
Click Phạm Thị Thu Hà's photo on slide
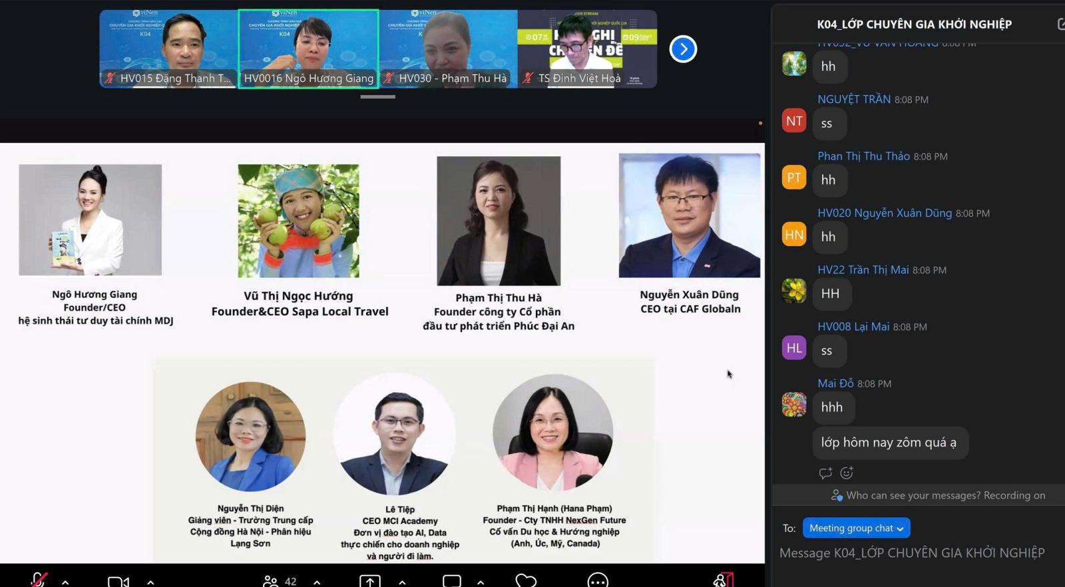(x=499, y=221)
